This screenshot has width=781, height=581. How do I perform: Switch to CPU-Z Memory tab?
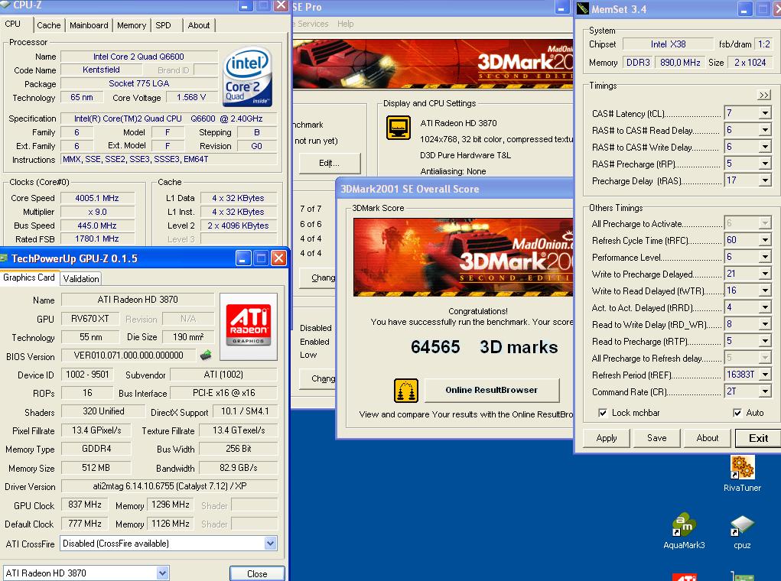132,25
